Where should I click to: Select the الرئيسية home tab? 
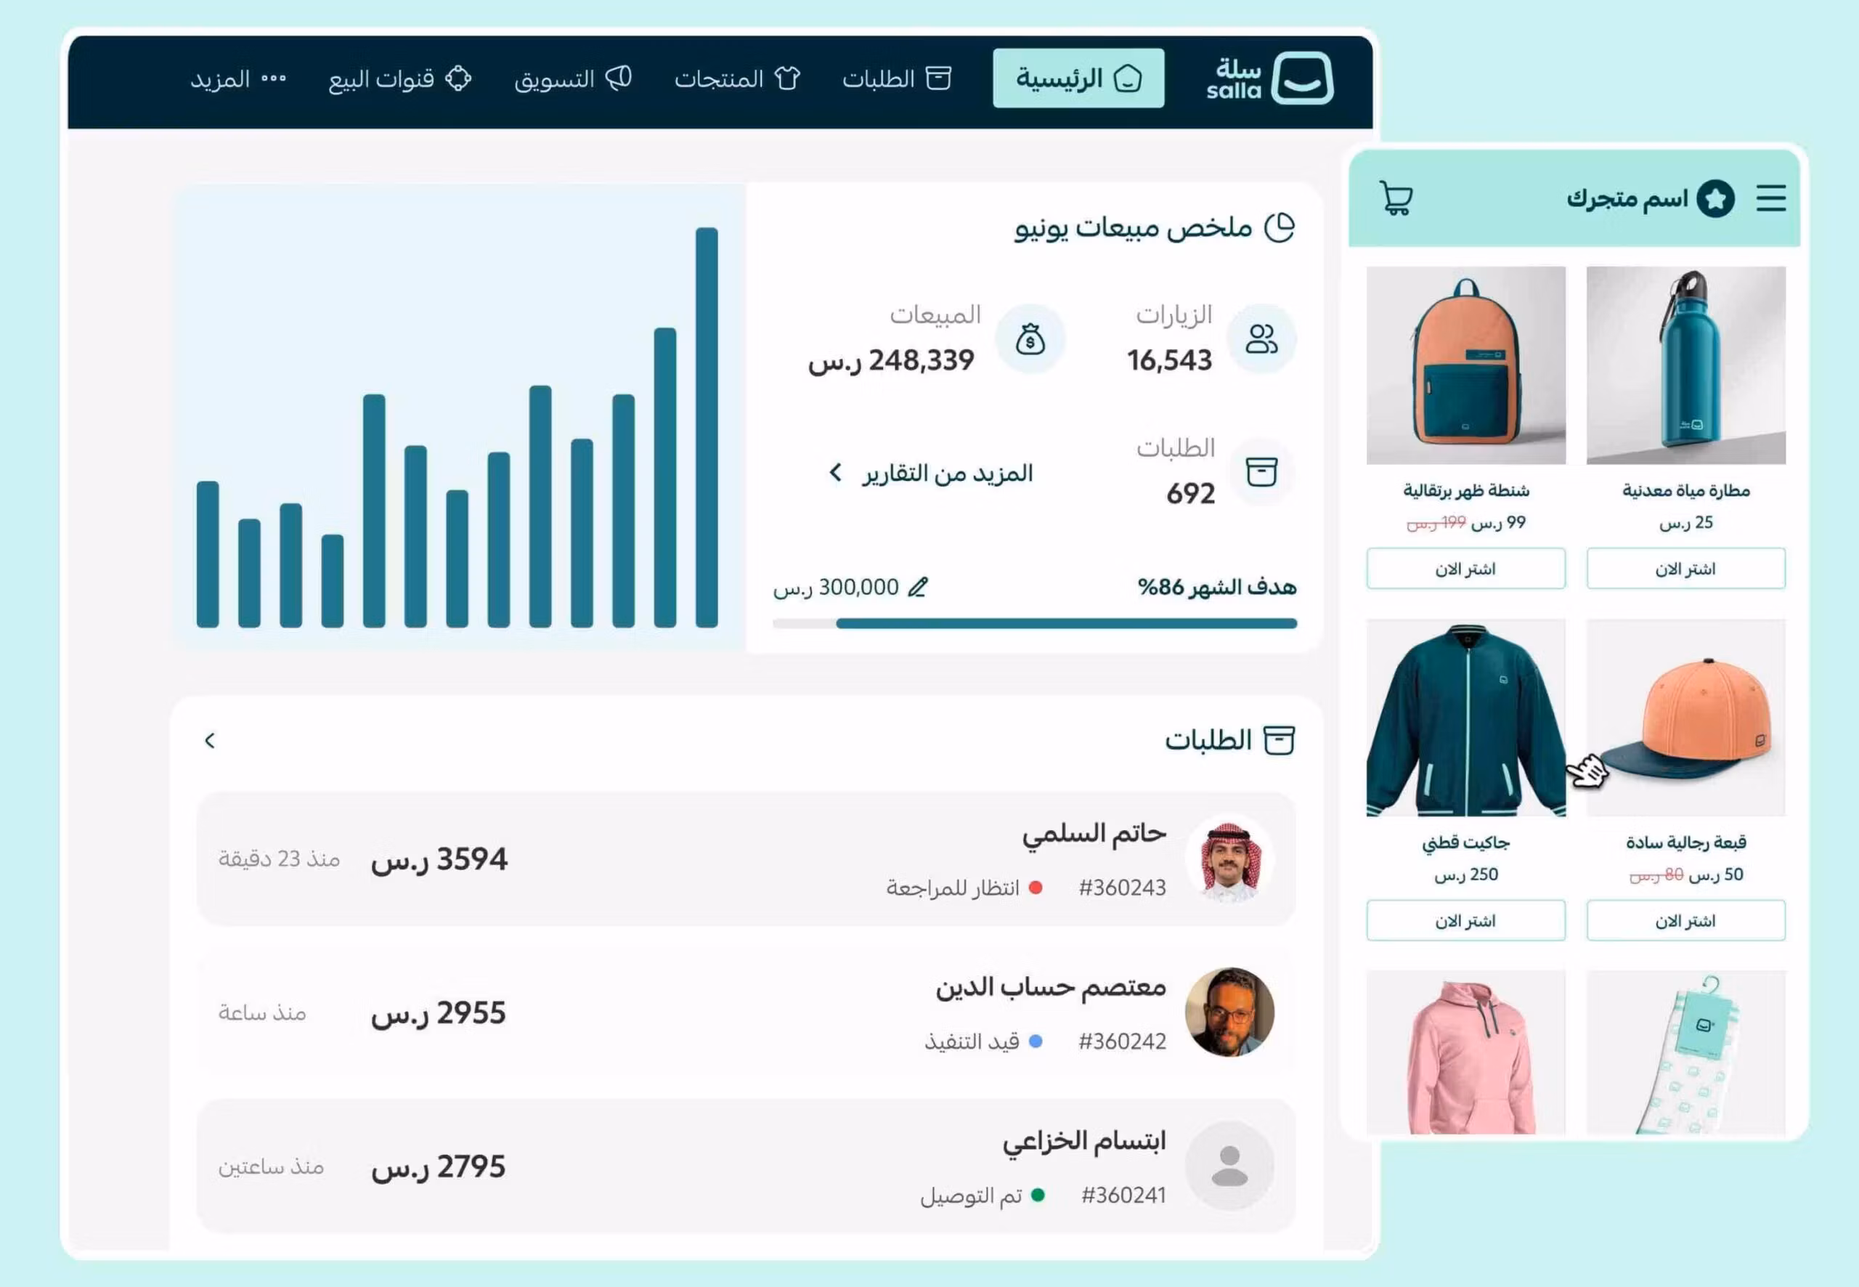1078,78
